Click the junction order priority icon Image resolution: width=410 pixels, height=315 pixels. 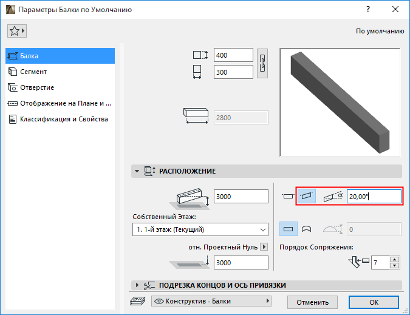click(x=358, y=262)
